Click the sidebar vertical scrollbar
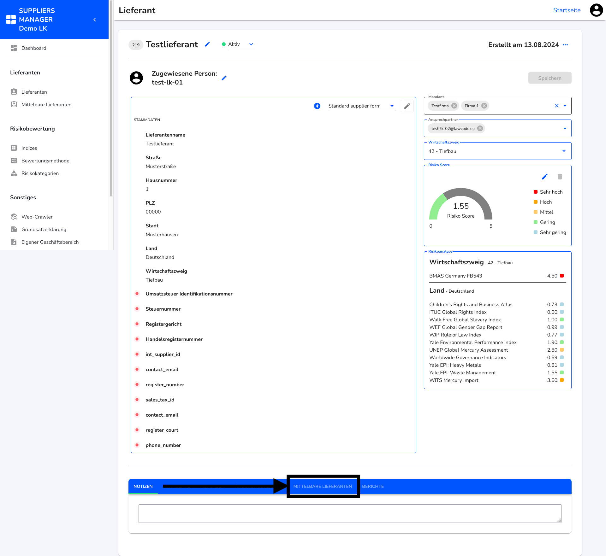Screen dimensions: 606x556 pyautogui.click(x=111, y=98)
